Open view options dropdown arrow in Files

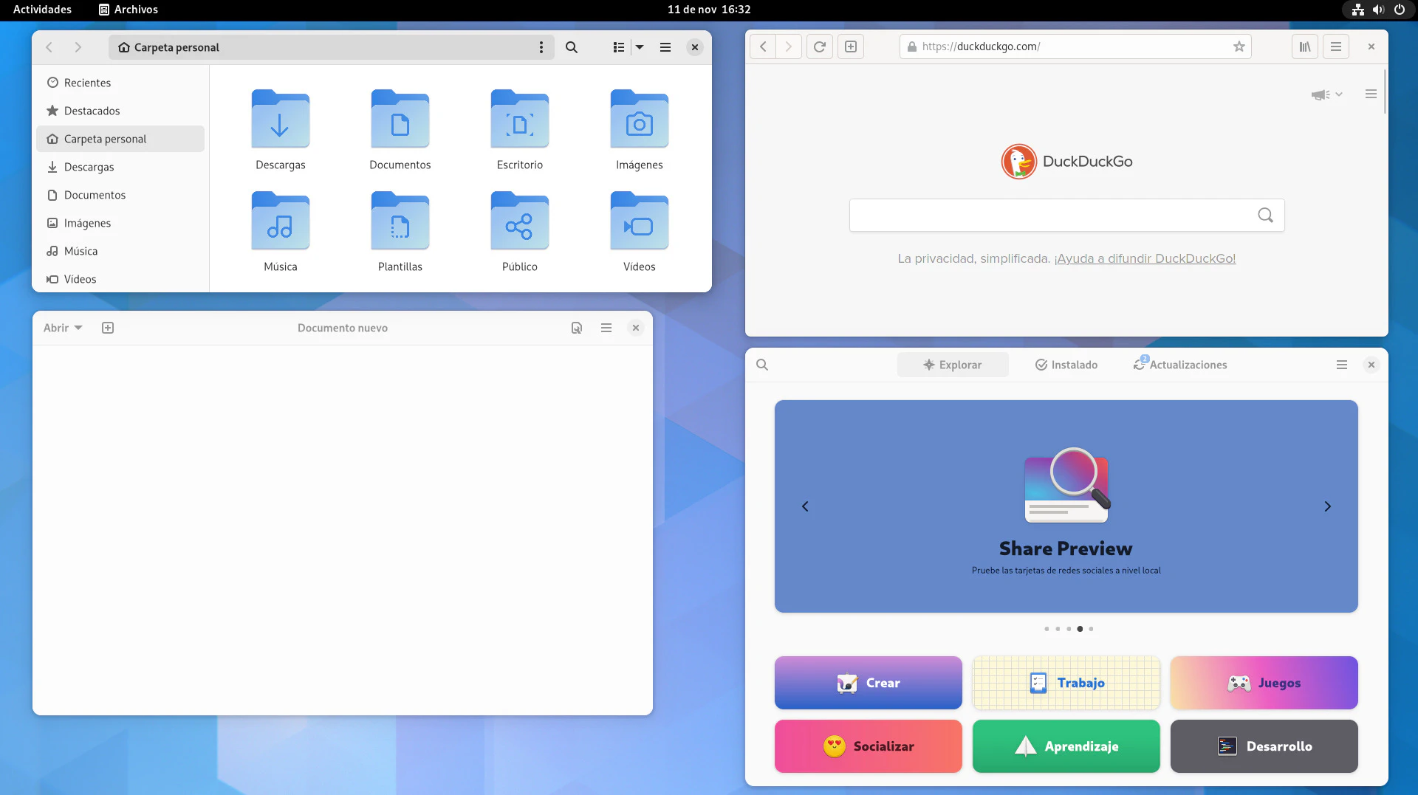point(640,47)
